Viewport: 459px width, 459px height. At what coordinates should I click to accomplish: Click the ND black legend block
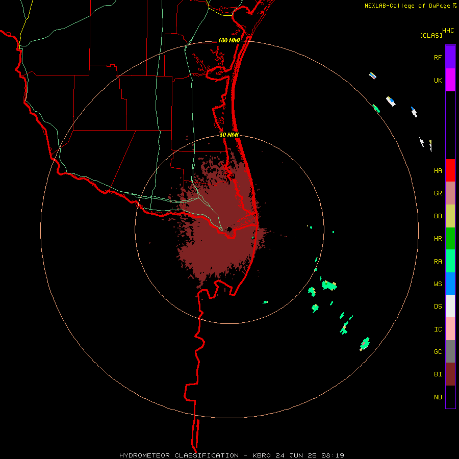pos(450,397)
